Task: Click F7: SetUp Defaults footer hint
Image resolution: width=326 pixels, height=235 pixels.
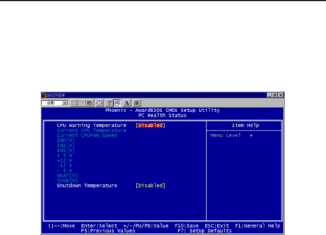Action: tap(205, 231)
